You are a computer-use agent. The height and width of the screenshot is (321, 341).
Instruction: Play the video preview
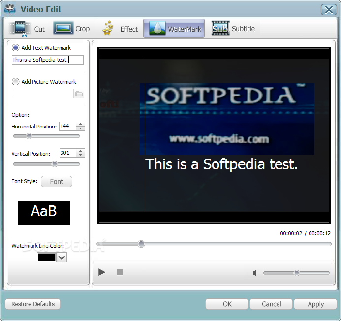(x=102, y=272)
